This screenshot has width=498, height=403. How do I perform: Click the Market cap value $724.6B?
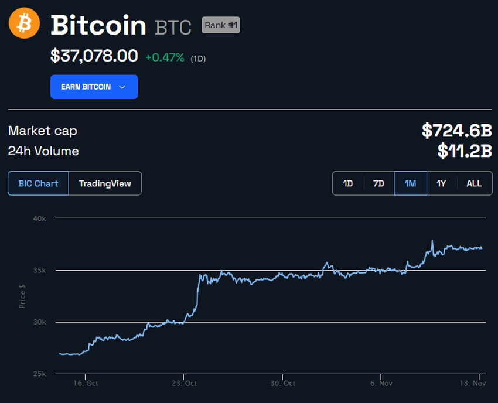point(458,130)
